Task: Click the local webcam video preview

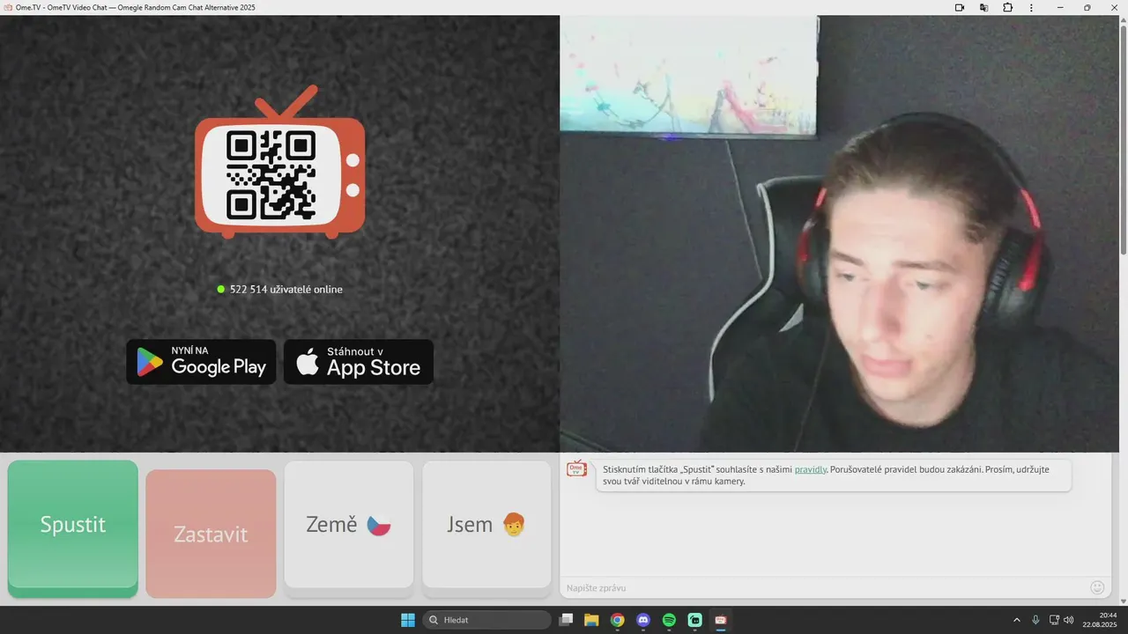Action: coord(840,234)
